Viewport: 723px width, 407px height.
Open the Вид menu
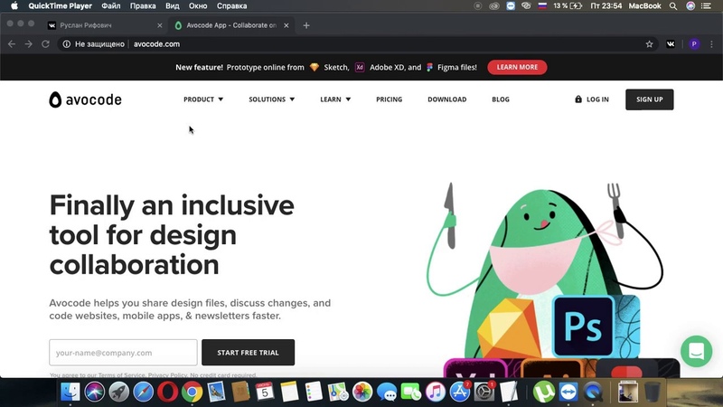172,6
